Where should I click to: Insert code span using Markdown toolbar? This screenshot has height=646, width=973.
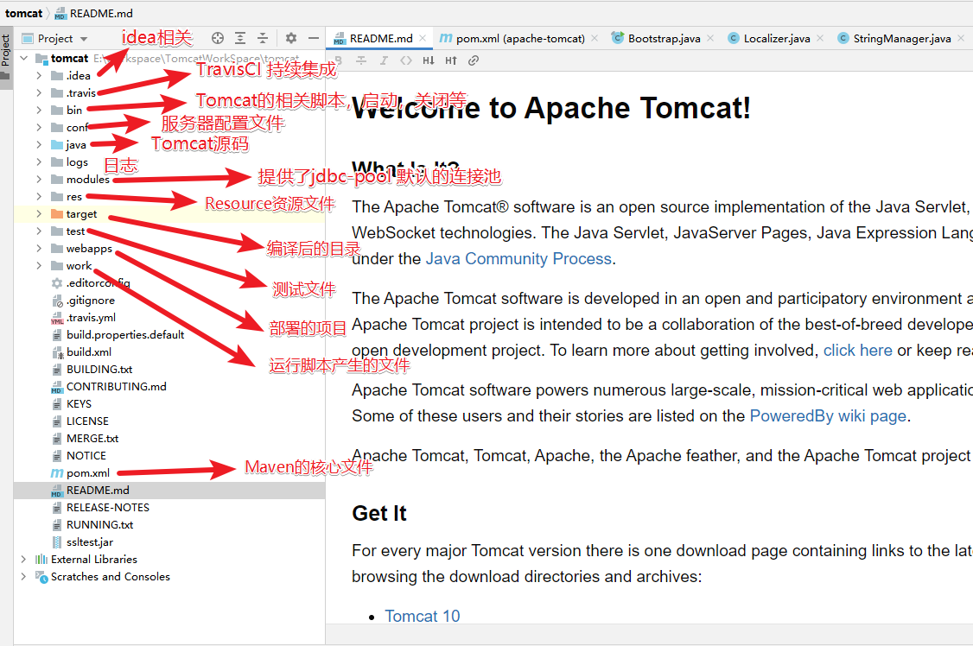(406, 60)
